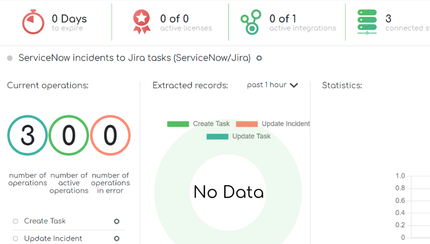
Task: Click the 3 connected systems count
Action: (388, 19)
